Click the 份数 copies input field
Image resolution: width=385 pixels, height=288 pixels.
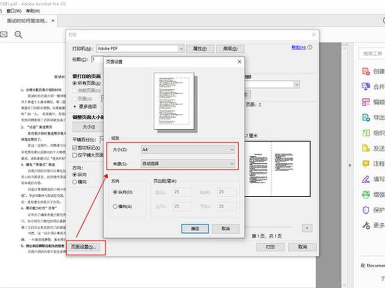[x=98, y=59]
